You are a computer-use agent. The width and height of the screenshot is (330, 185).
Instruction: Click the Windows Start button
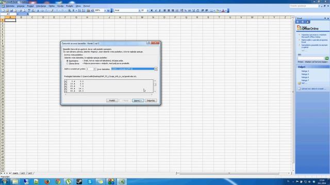4,181
